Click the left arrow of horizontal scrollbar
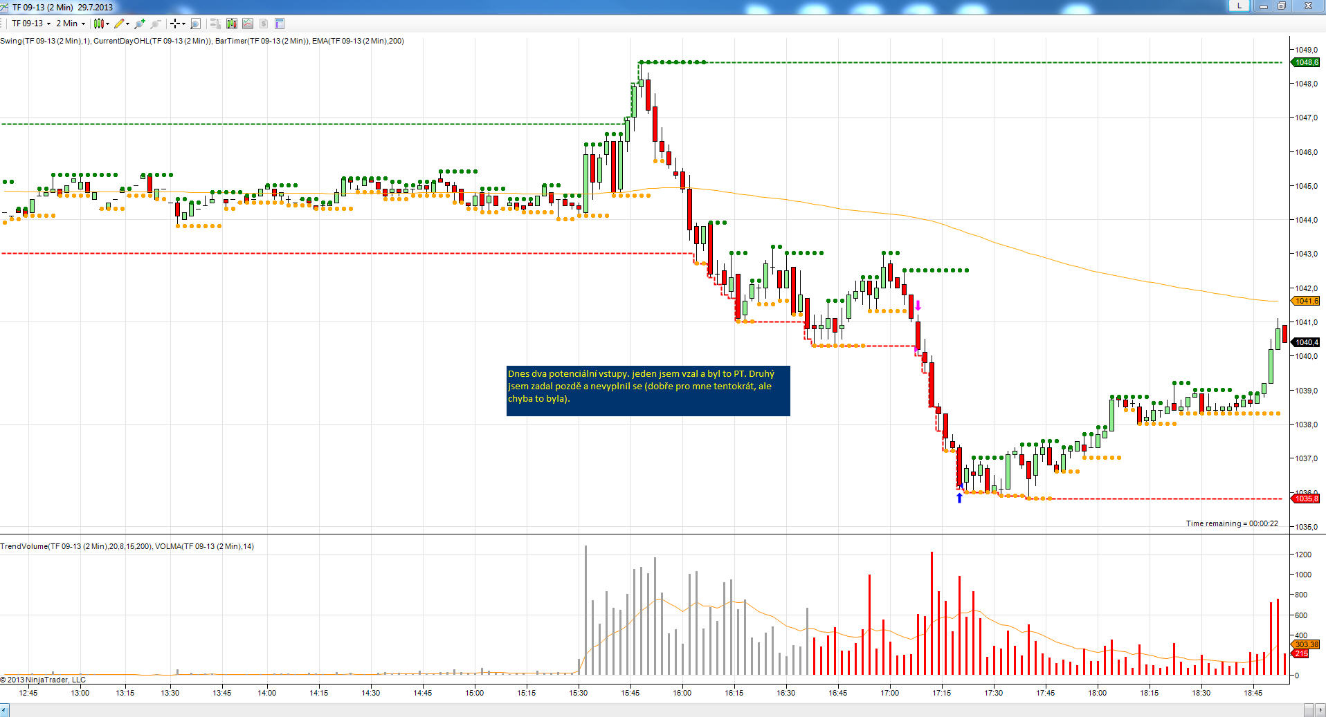Viewport: 1326px width, 717px height. 5,710
